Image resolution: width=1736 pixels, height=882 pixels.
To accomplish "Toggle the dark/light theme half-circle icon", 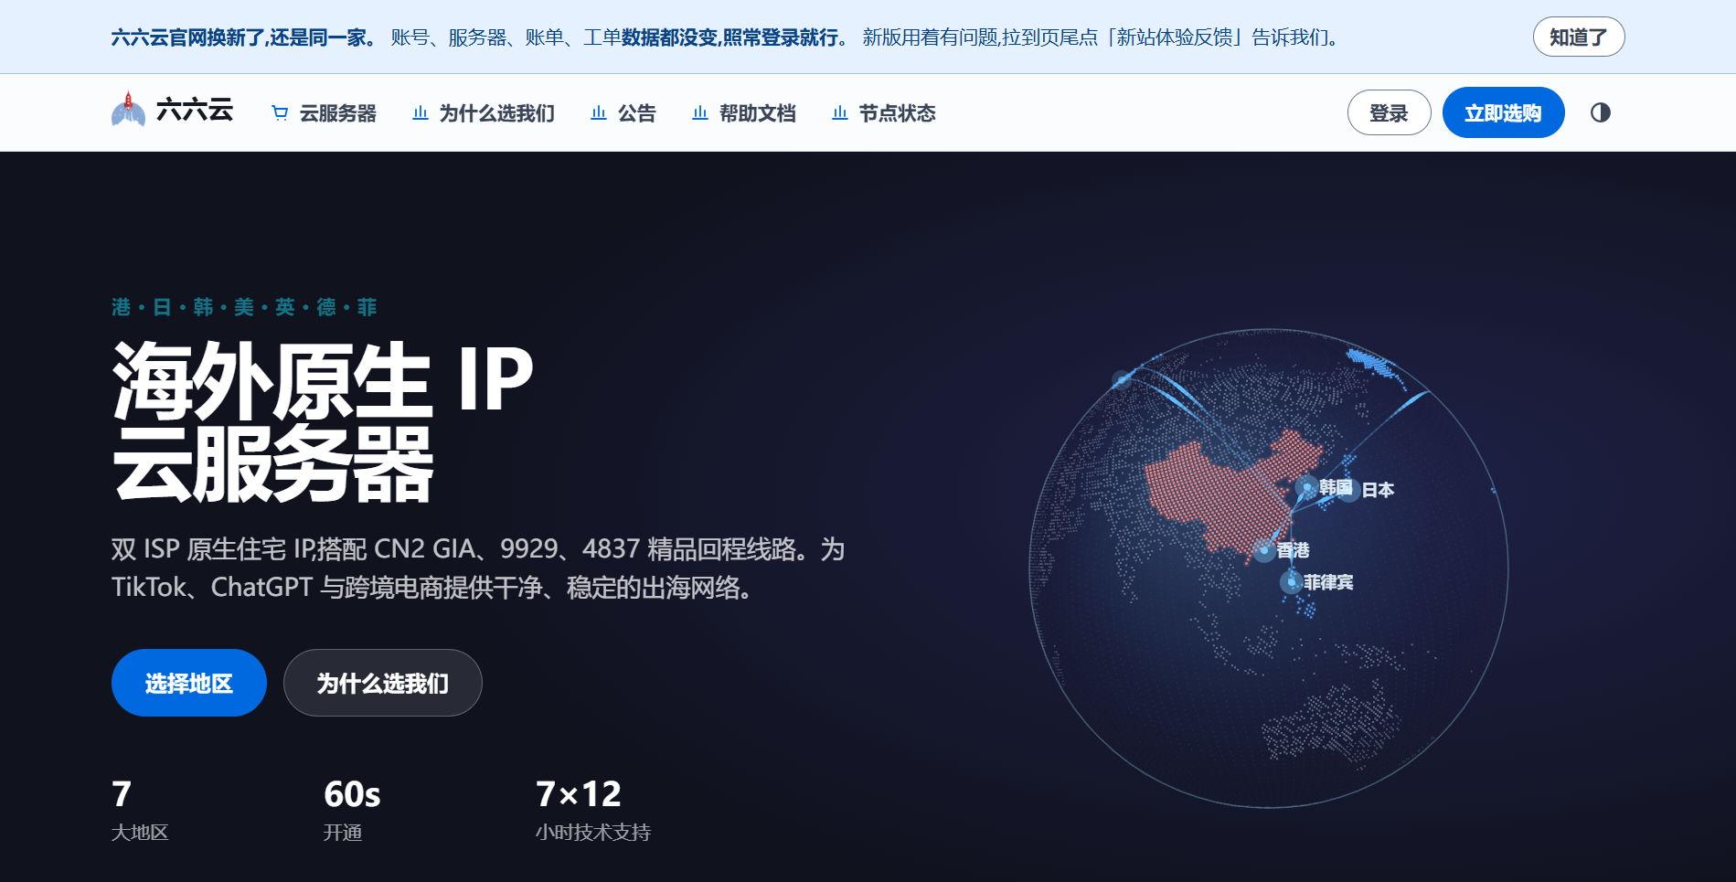I will (1600, 112).
